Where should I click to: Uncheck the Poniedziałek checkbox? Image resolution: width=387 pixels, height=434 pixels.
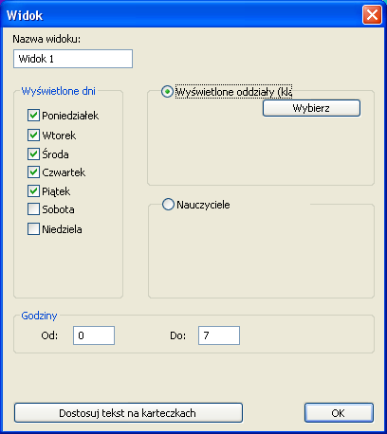[x=33, y=116]
